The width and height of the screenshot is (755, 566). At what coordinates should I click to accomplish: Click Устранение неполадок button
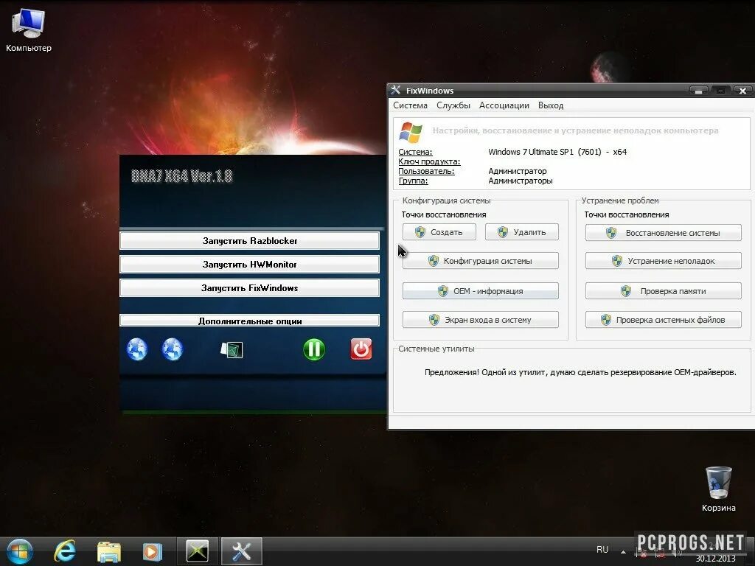click(663, 261)
